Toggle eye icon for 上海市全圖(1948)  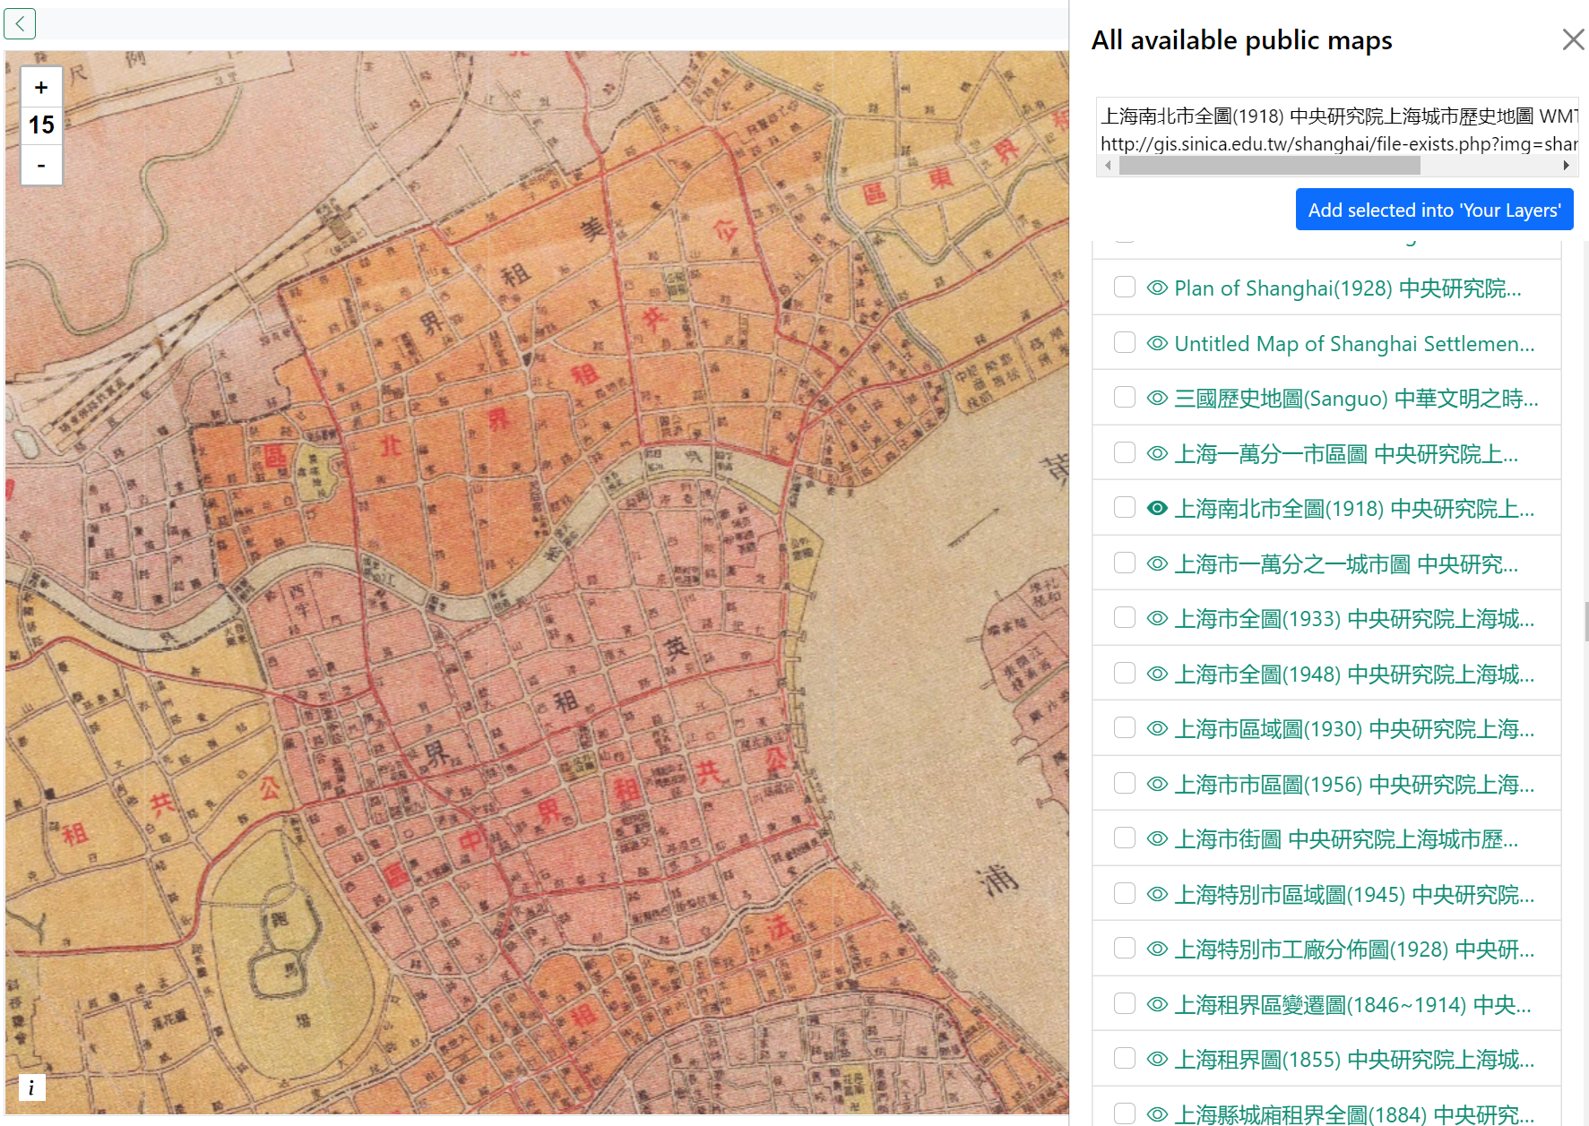tap(1157, 674)
